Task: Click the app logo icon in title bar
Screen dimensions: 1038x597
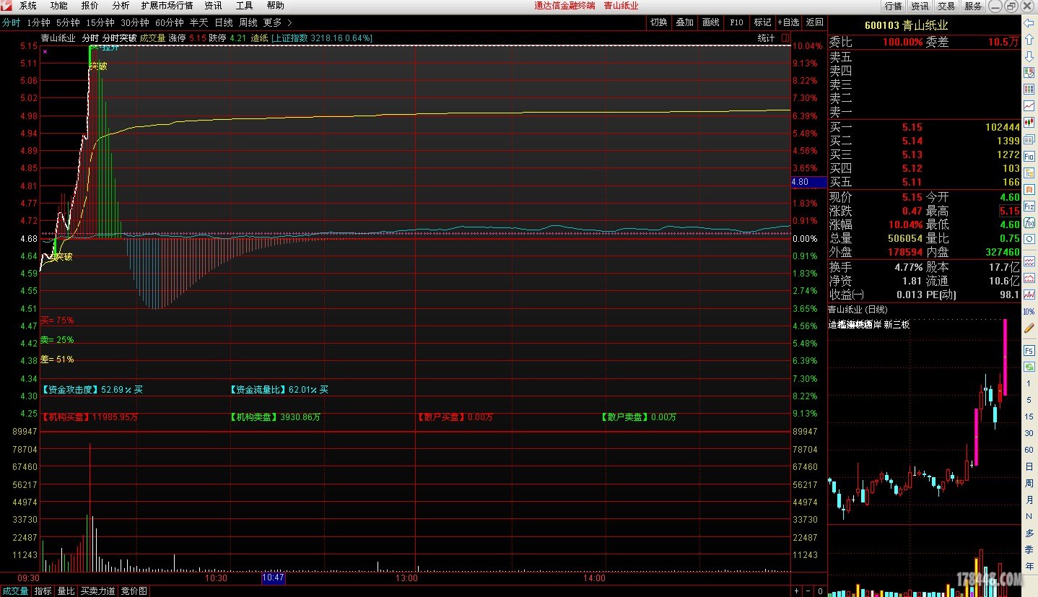Action: coord(6,6)
